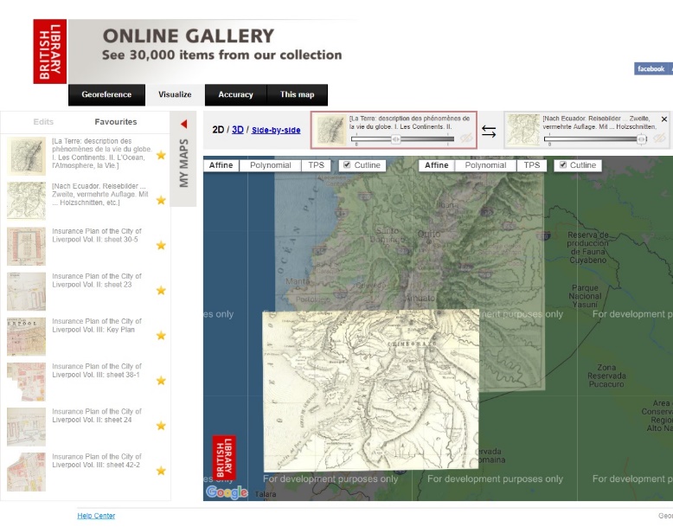Swap the two maps with arrows icon
673x527 pixels.
[490, 132]
